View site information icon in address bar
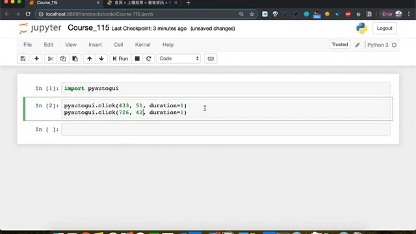Viewport: 416px width, 234px height. point(41,14)
